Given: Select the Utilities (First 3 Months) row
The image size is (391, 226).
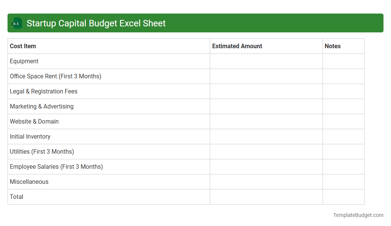Looking at the screenshot, I should click(42, 151).
